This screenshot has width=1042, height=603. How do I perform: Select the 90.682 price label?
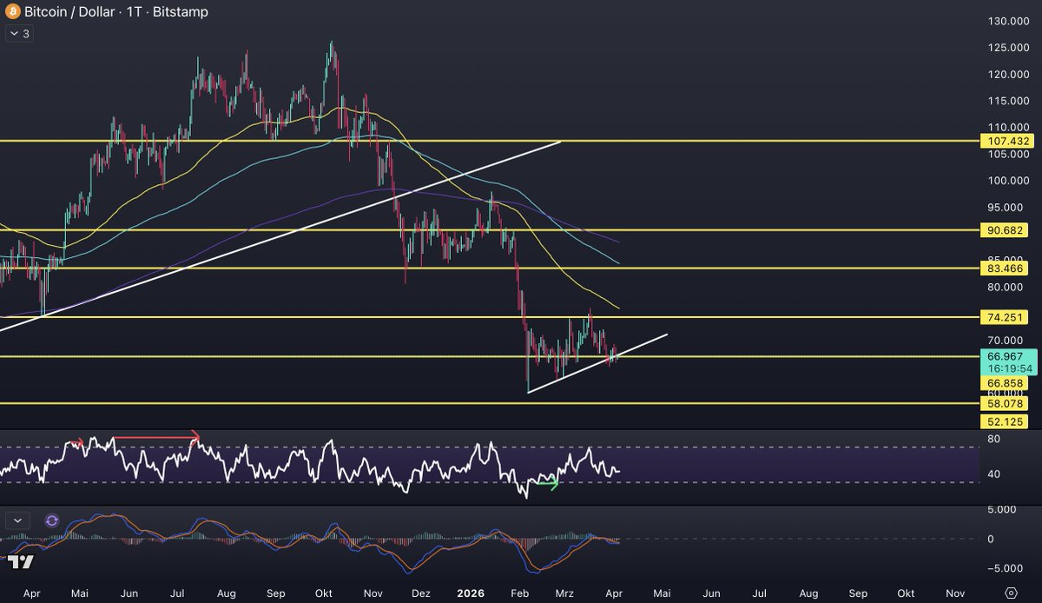pyautogui.click(x=1004, y=230)
